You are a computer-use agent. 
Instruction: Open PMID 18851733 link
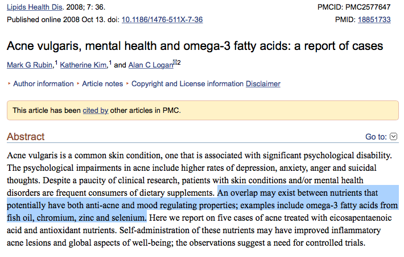[x=374, y=20]
